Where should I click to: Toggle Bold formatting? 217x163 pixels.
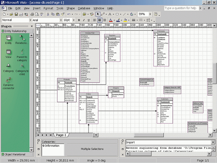click(x=79, y=20)
